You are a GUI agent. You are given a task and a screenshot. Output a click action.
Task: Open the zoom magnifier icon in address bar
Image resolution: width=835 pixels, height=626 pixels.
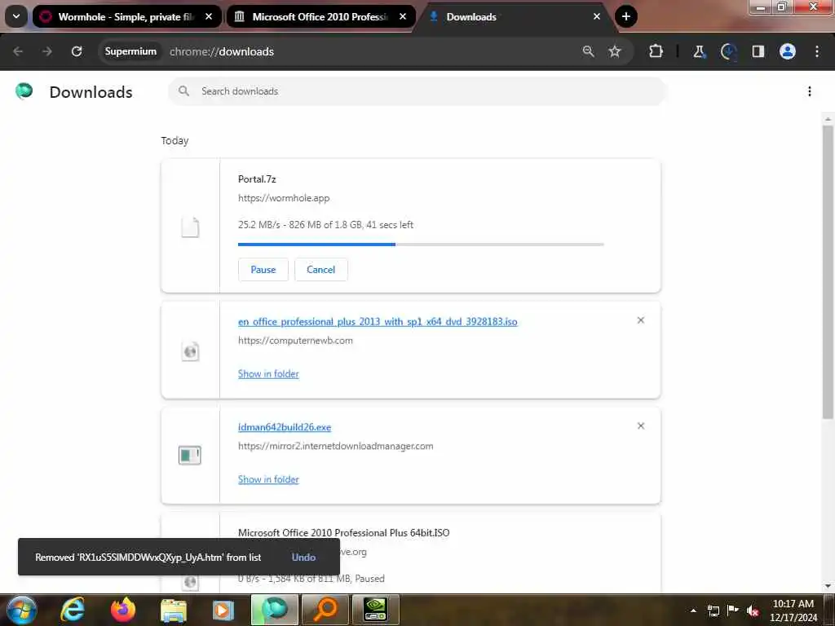588,51
